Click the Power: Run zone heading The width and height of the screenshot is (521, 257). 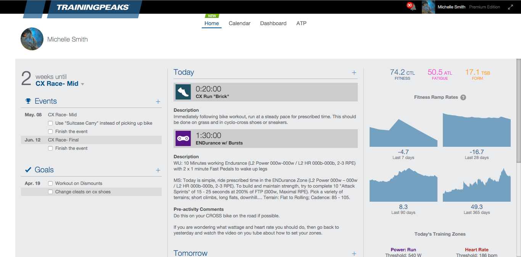404,250
